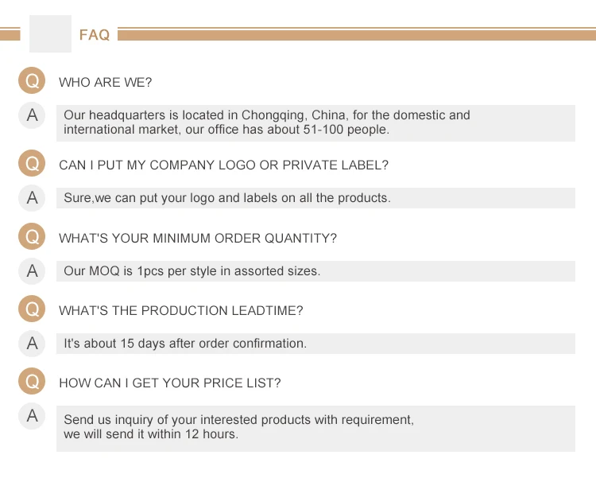Expand the "WHO ARE WE?" question

pos(105,83)
